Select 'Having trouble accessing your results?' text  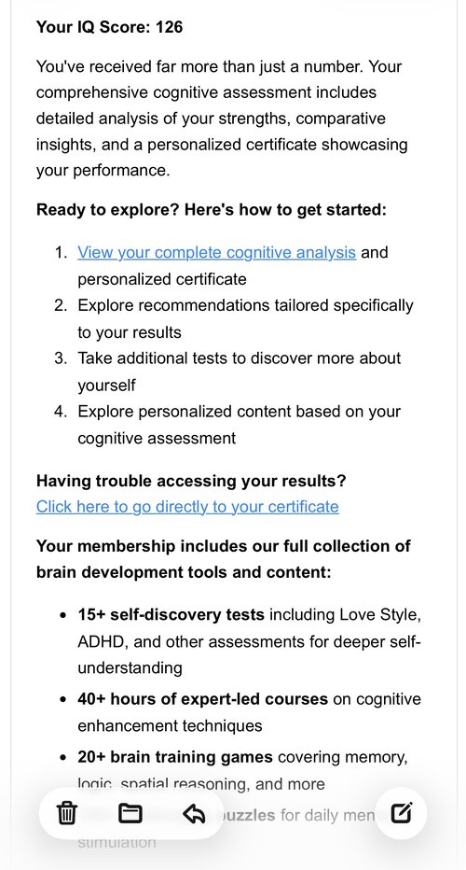(191, 481)
